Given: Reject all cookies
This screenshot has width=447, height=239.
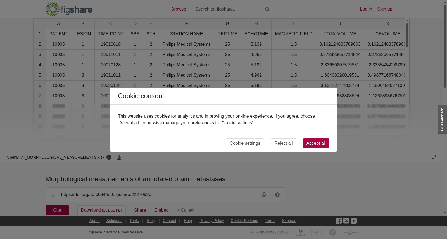Looking at the screenshot, I should pos(283,143).
